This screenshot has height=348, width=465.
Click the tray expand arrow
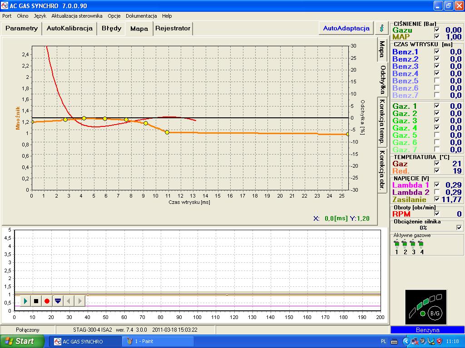(406, 342)
